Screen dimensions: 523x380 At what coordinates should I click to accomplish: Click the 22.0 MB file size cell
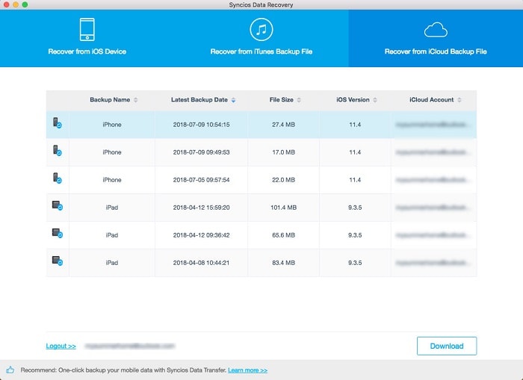283,180
